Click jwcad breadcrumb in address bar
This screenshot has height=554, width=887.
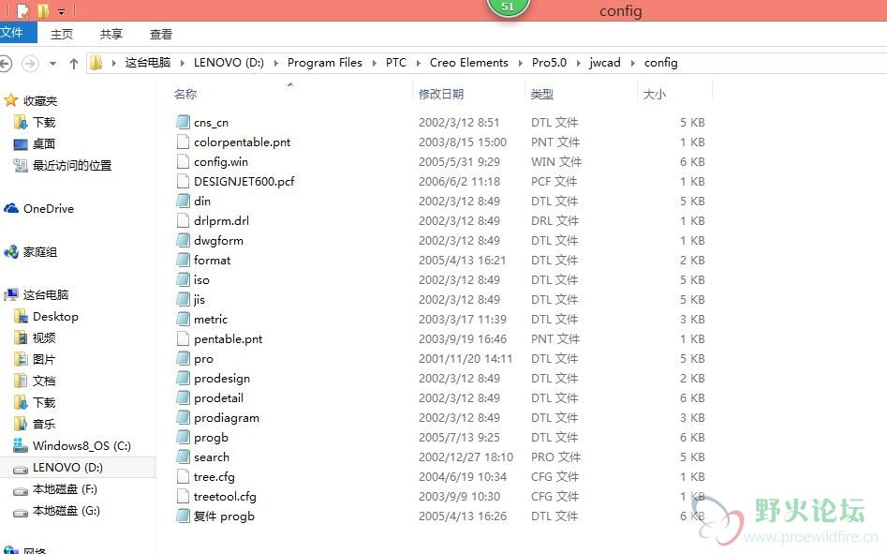click(605, 62)
